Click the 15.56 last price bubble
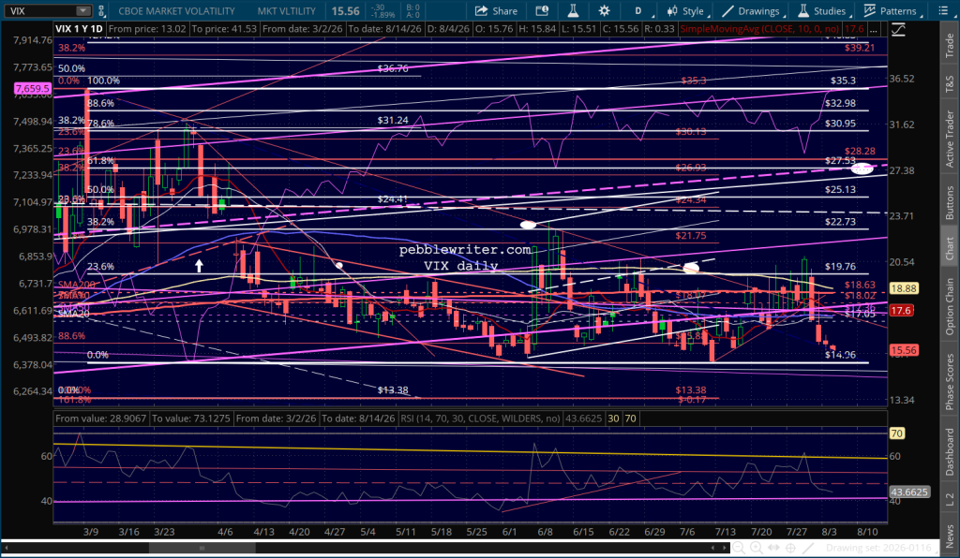The height and width of the screenshot is (558, 960). 904,350
